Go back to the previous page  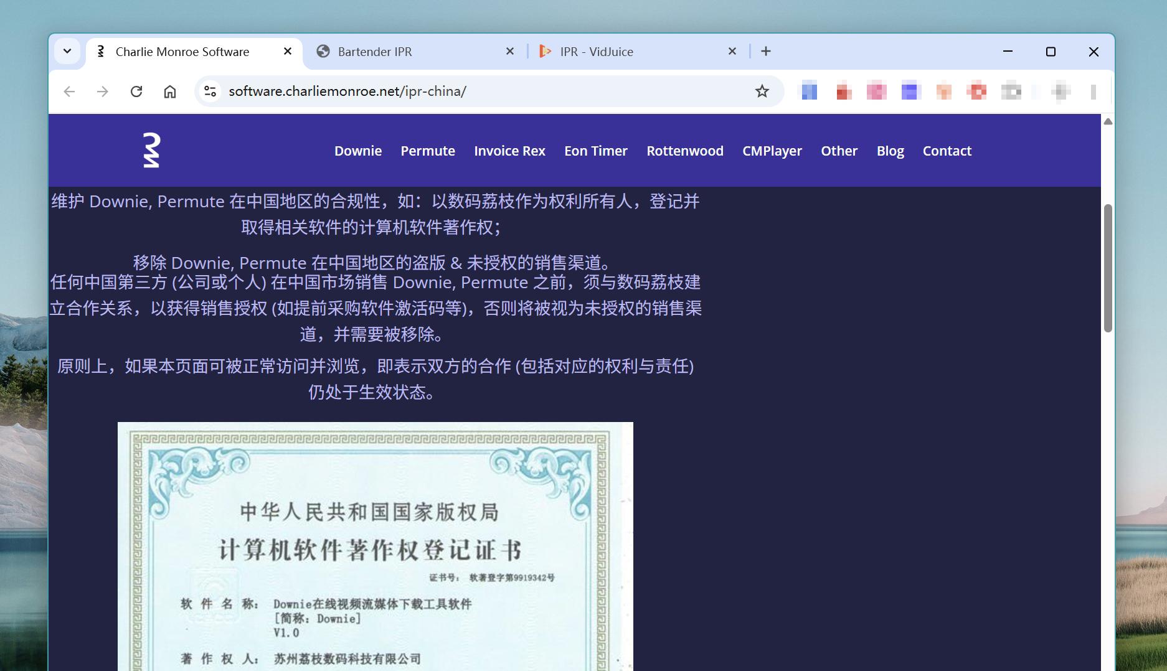(69, 91)
